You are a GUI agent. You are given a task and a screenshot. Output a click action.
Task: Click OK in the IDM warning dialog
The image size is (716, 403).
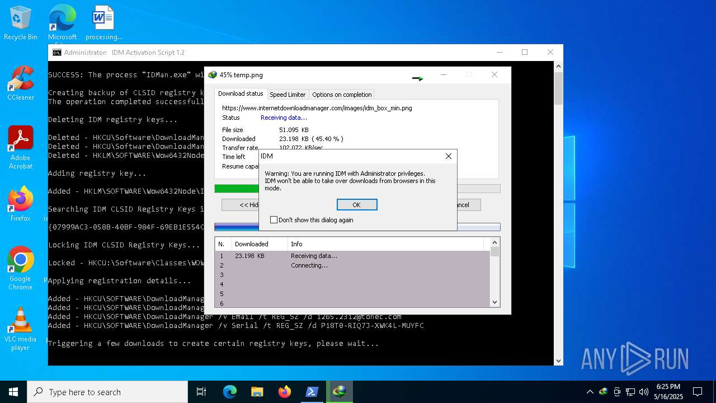pos(357,205)
